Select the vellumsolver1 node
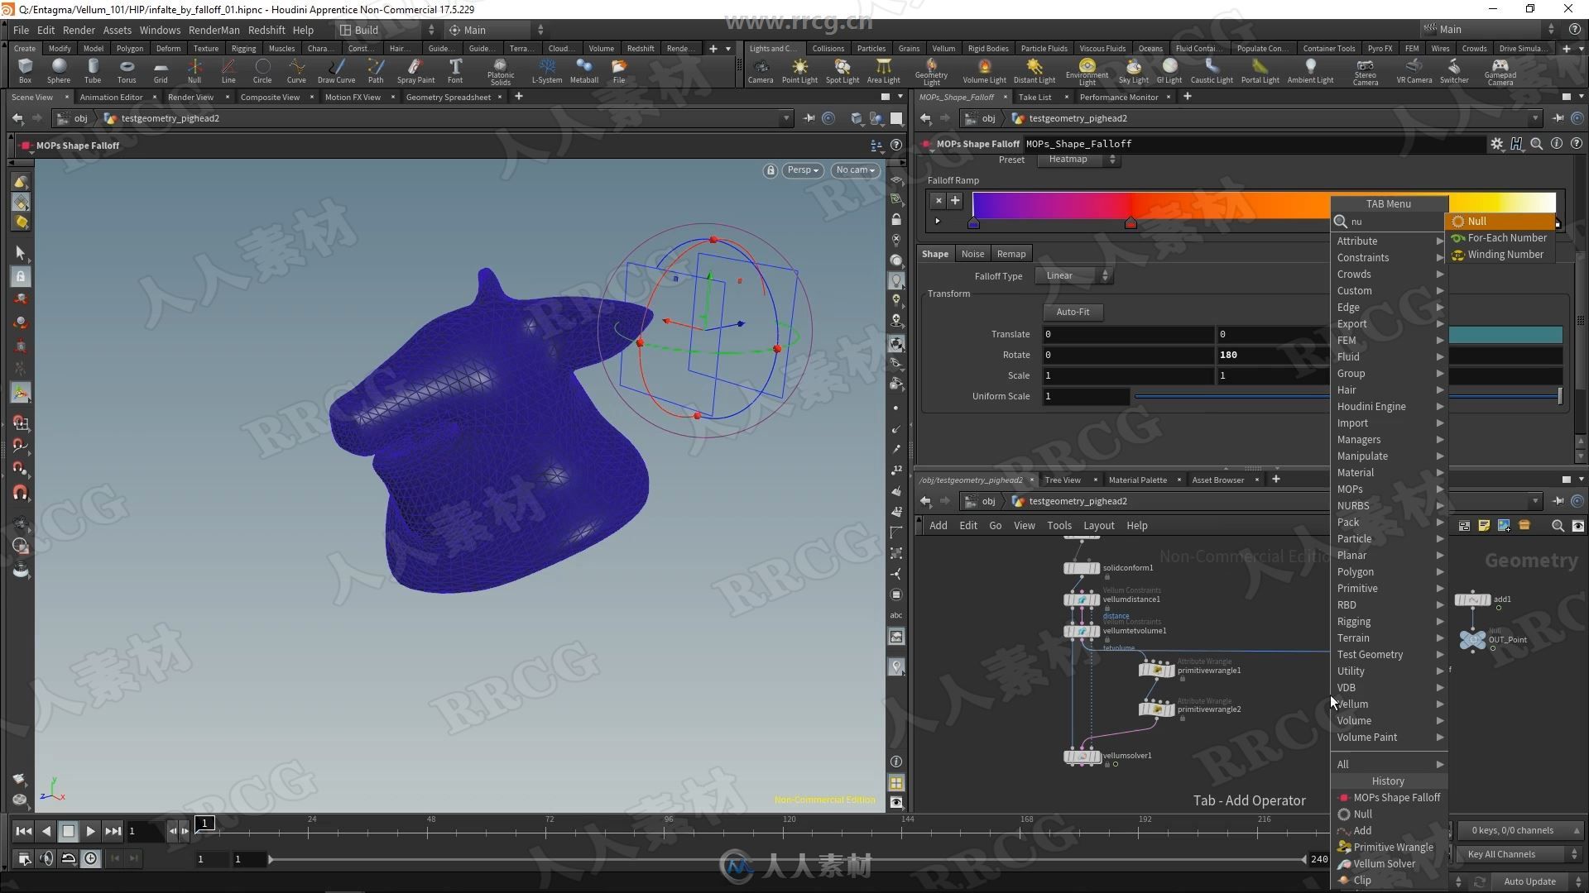 pos(1081,756)
